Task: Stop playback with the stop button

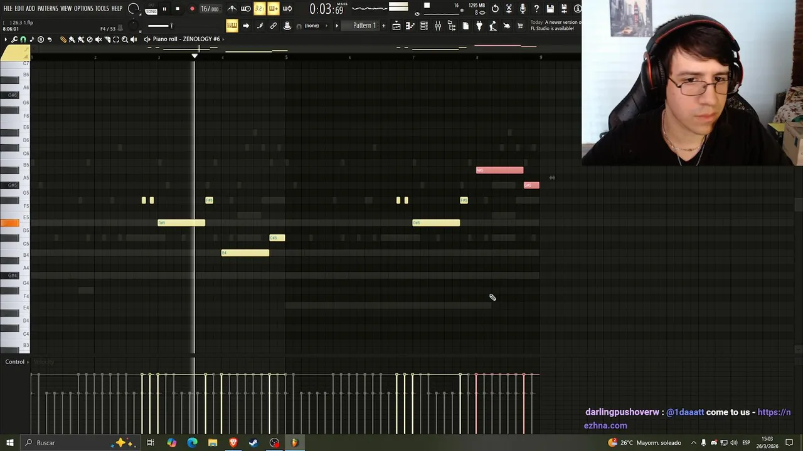Action: coord(178,9)
